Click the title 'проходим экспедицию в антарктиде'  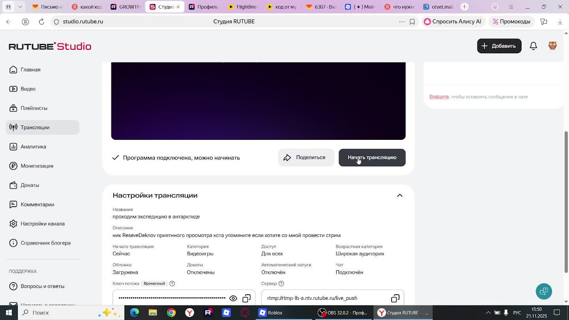[x=156, y=216]
